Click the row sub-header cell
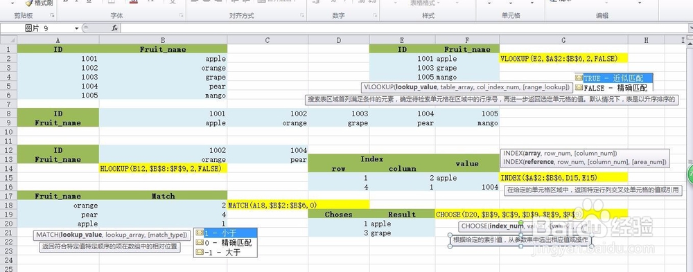The width and height of the screenshot is (693, 272). [x=339, y=168]
